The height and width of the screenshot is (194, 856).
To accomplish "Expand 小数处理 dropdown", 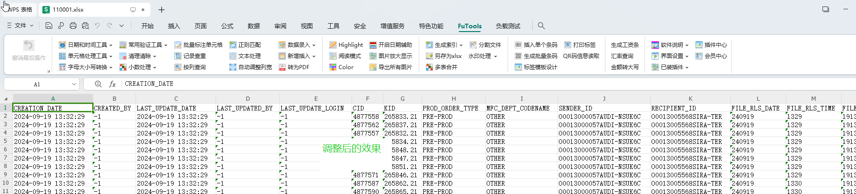I will pyautogui.click(x=155, y=67).
